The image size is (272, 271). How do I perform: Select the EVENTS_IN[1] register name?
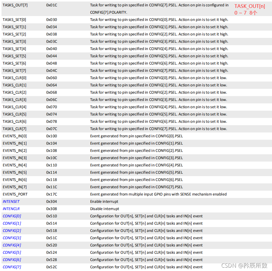coord(15,143)
